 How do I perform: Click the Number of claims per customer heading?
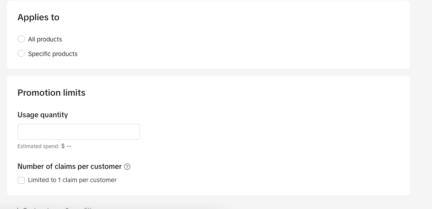tap(69, 166)
